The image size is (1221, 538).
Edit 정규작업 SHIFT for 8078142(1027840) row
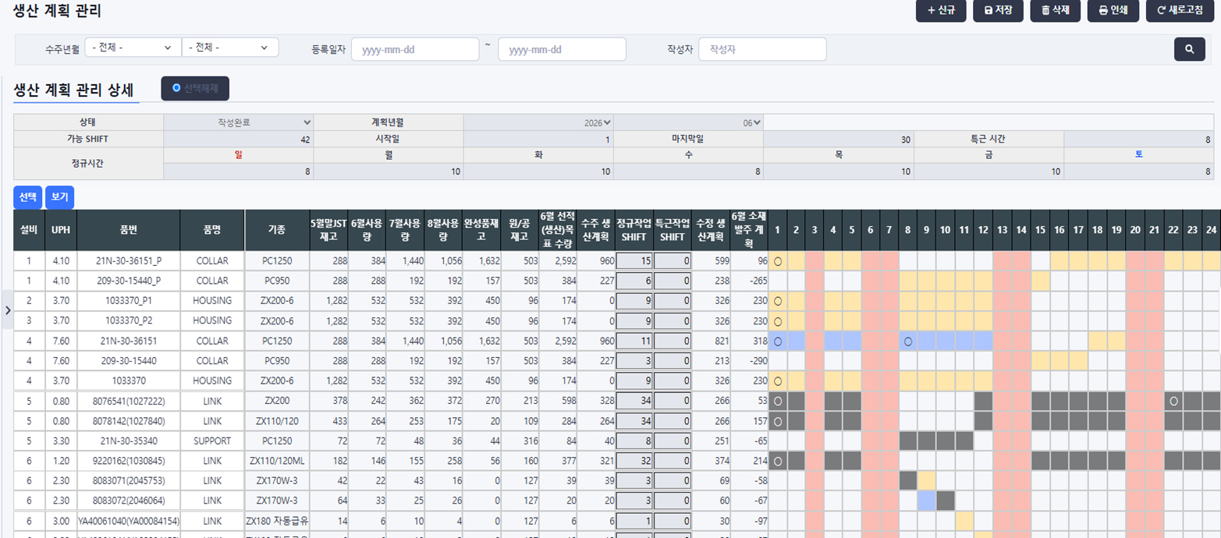click(634, 421)
